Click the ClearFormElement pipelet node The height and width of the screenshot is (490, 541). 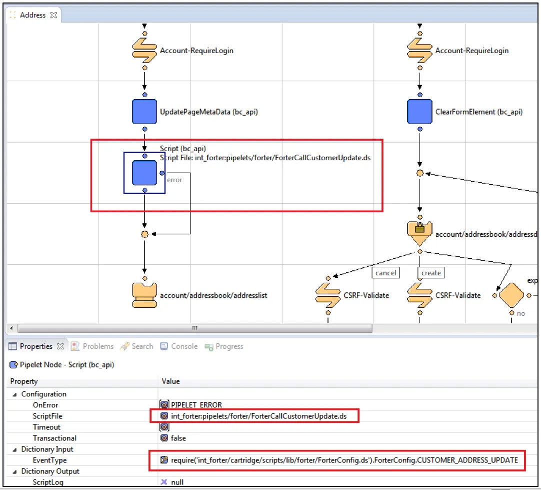pyautogui.click(x=419, y=112)
